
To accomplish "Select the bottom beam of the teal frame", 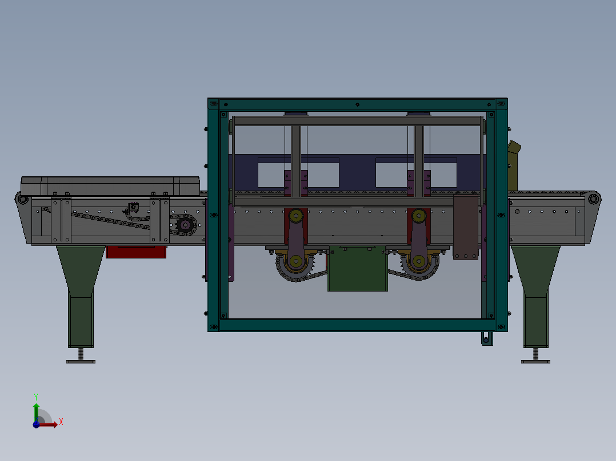I will click(357, 325).
